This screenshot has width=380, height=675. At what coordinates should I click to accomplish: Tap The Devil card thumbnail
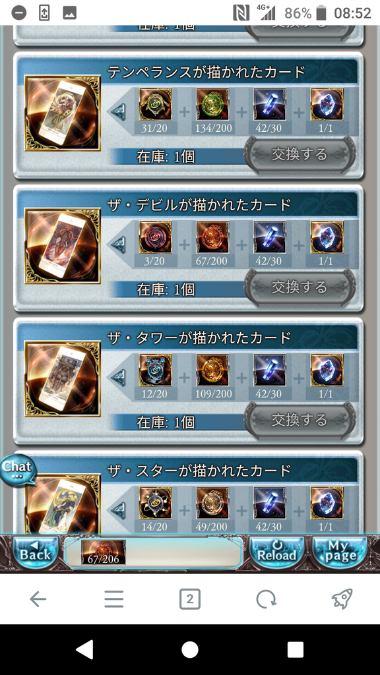click(63, 246)
